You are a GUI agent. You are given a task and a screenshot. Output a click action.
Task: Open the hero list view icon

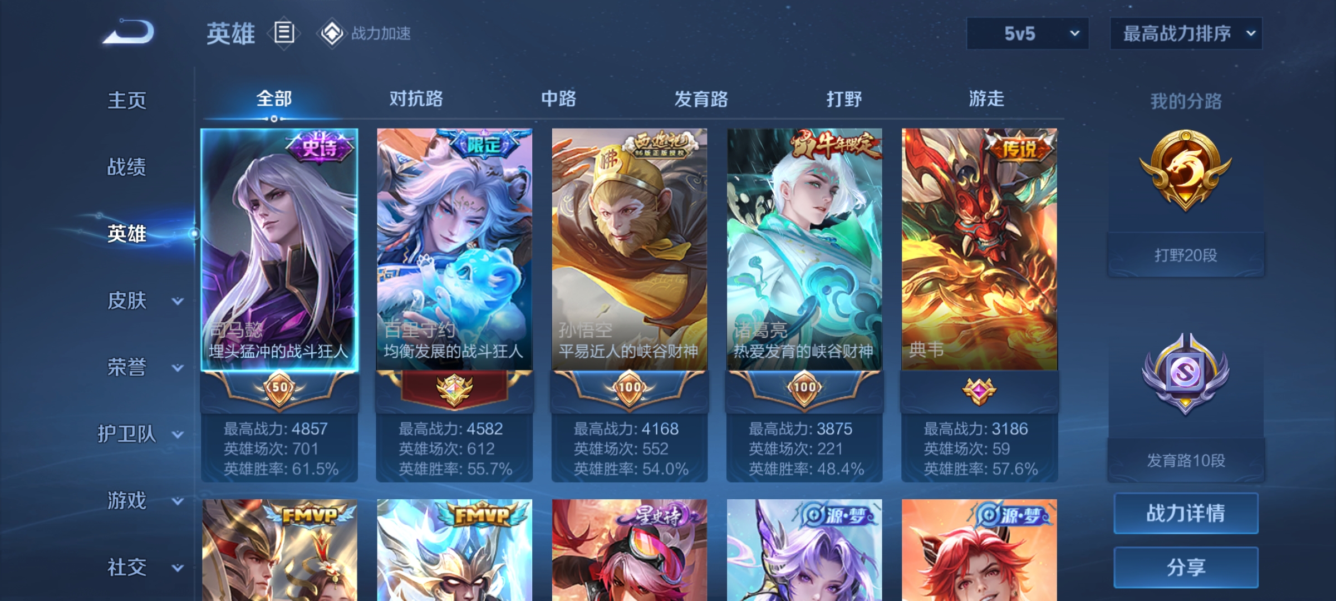pos(284,33)
